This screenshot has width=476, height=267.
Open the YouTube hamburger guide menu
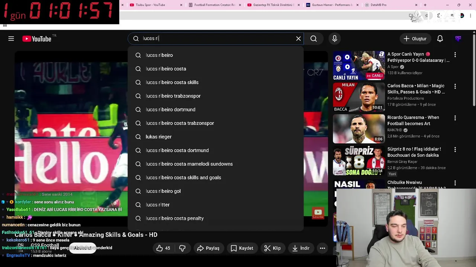click(11, 39)
